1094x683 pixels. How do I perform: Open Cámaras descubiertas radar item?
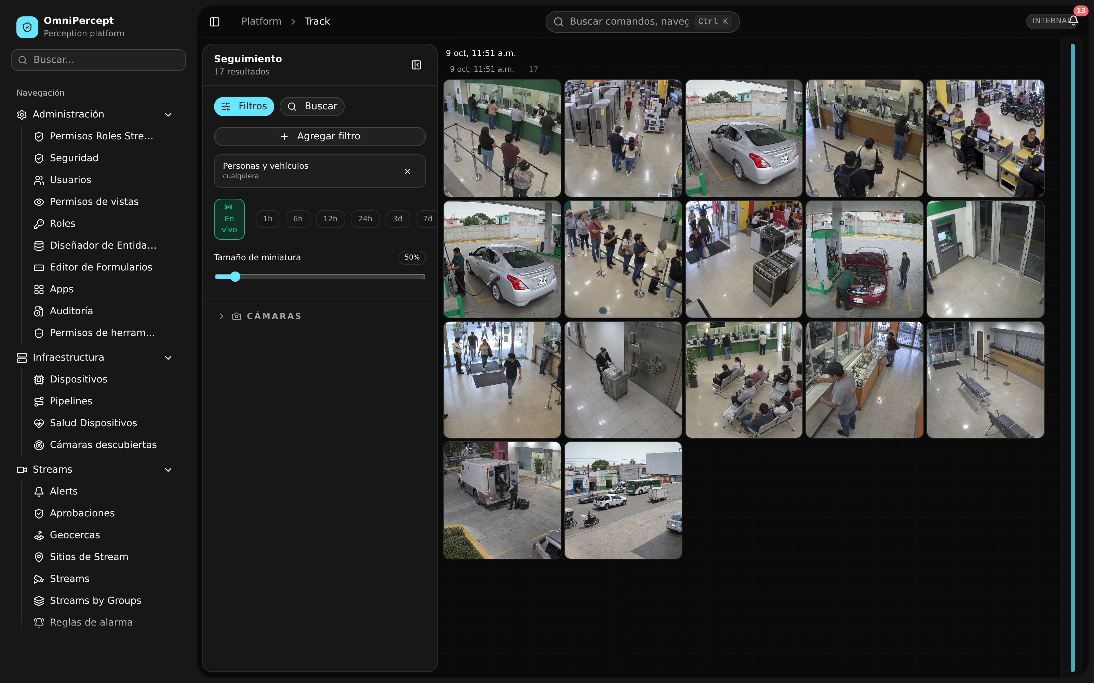[95, 445]
